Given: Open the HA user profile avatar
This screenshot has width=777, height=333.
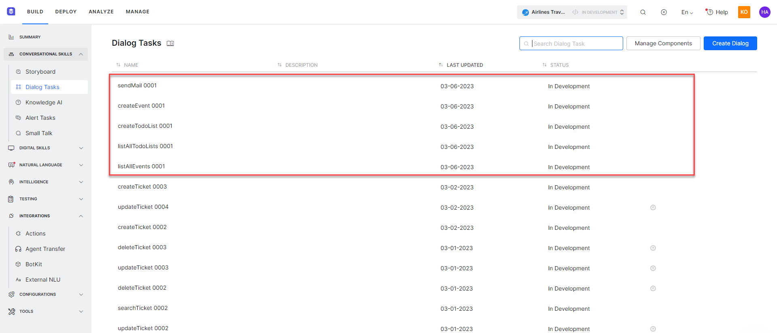Looking at the screenshot, I should 764,12.
